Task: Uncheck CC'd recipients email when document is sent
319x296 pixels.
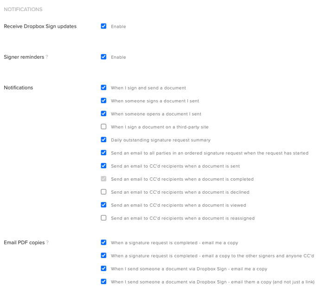Action: point(103,165)
